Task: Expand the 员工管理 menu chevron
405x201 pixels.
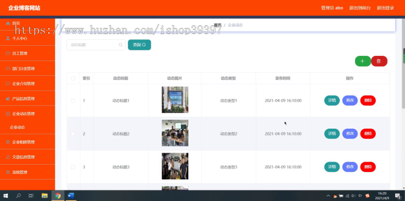Action: (x=48, y=54)
